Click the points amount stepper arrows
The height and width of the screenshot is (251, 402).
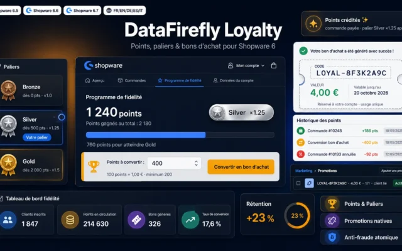[x=196, y=163]
